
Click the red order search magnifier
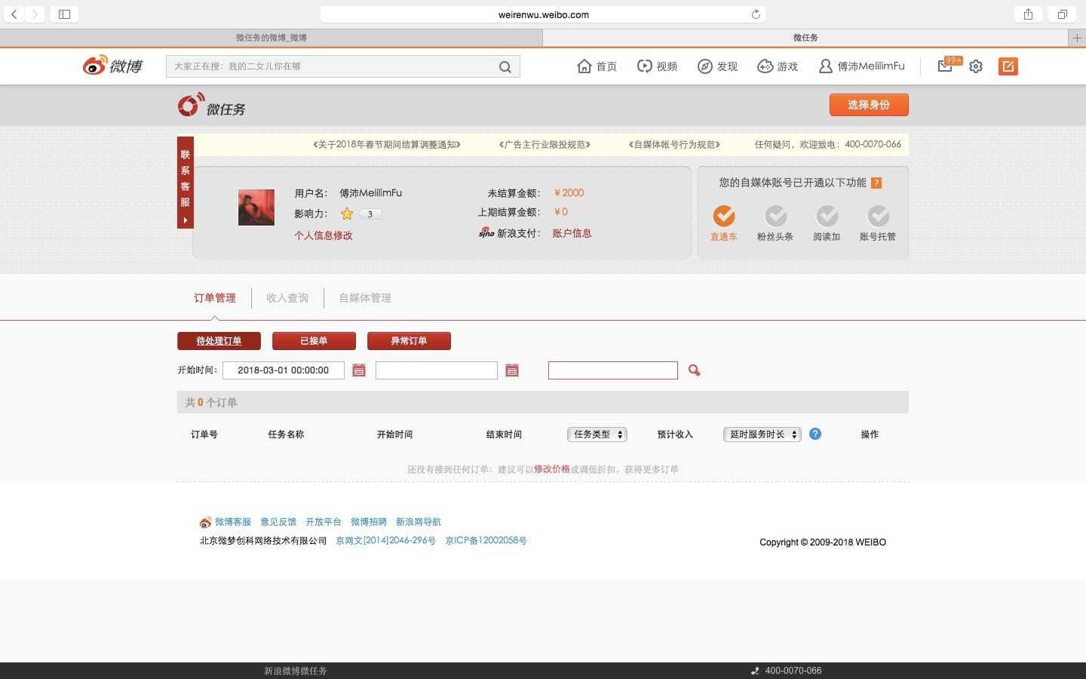point(694,370)
